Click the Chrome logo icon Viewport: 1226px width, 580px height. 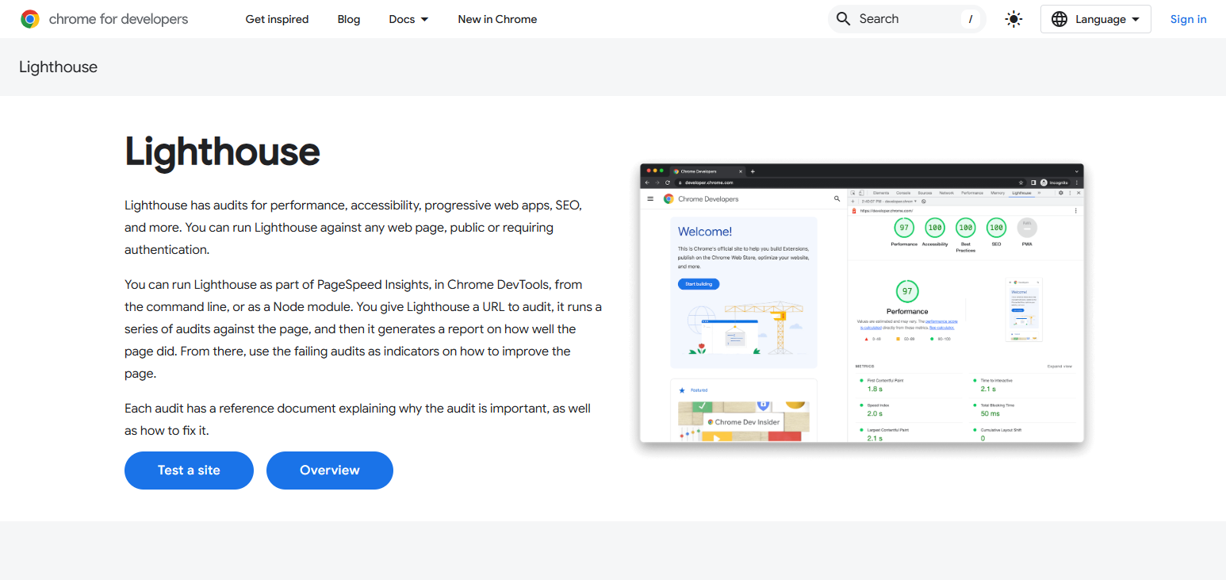coord(30,19)
